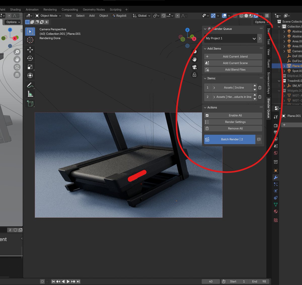Click Remove All button
Viewport: 302px width, 285px height.
233,128
